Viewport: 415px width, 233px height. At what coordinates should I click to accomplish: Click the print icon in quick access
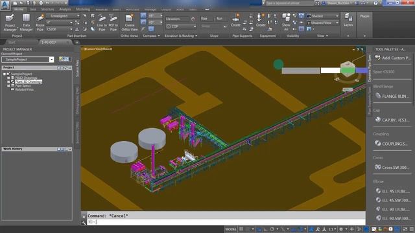tap(41, 3)
